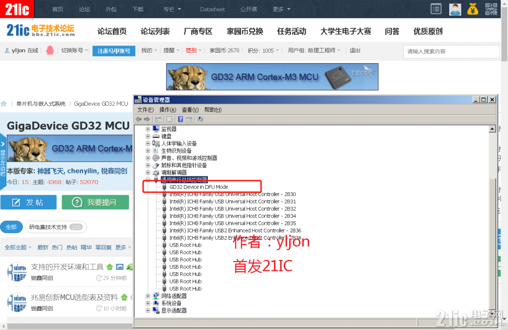Click the show console tree toolbar icon
Image resolution: width=508 pixels, height=330 pixels.
coord(158,119)
